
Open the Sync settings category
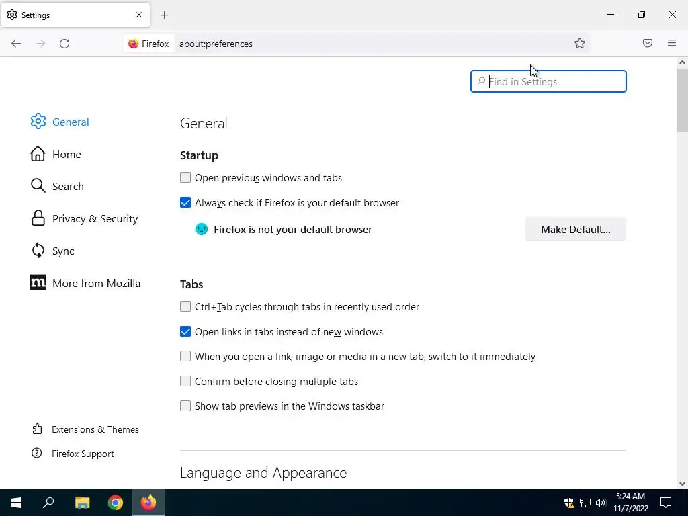52,251
